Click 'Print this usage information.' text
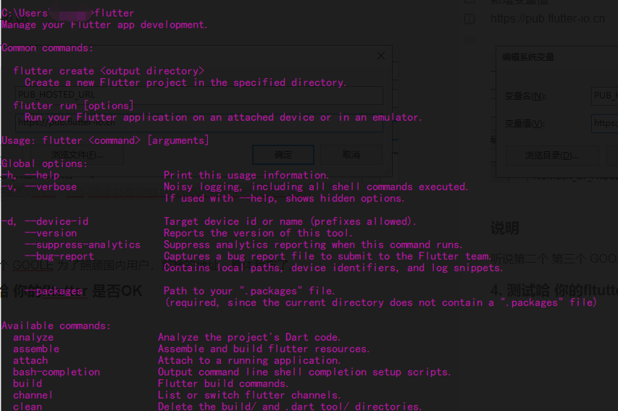 pos(246,175)
